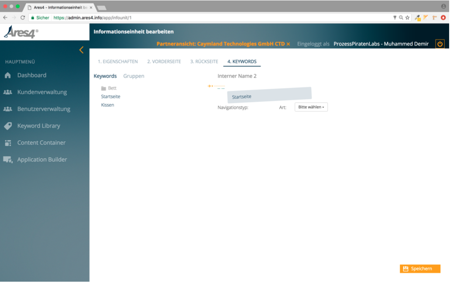Select the Startseite keyword in list

110,97
